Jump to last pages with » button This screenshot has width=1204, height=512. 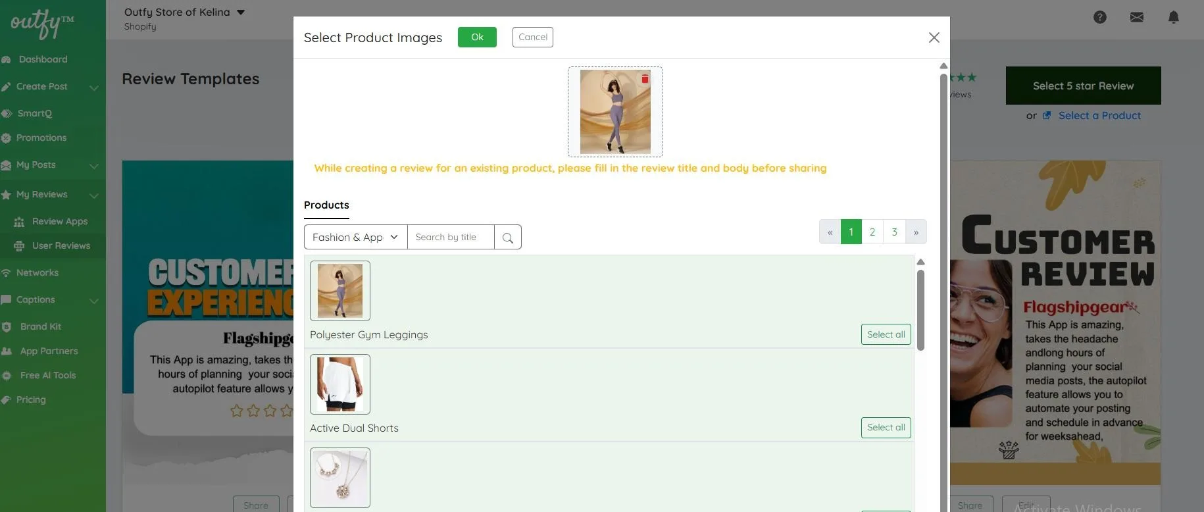coord(916,232)
